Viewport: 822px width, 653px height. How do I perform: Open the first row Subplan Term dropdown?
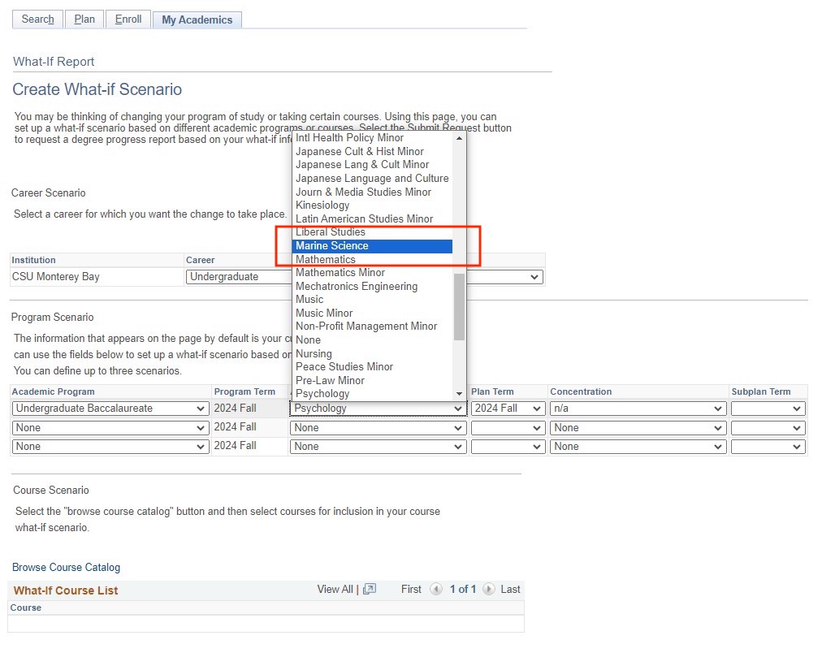768,409
